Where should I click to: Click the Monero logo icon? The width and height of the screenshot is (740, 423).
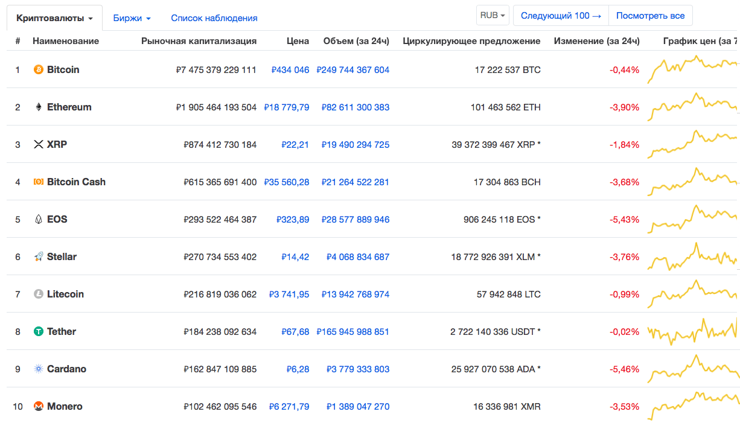point(39,407)
